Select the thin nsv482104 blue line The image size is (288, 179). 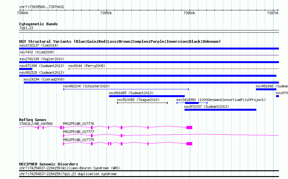pyautogui.click(x=126, y=89)
